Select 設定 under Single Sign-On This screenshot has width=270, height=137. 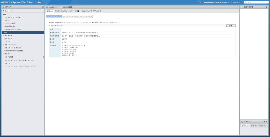coord(23,32)
